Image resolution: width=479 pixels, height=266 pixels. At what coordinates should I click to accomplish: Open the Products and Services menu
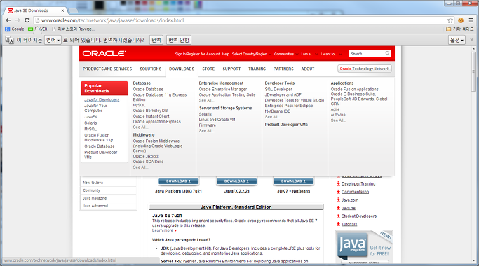[x=107, y=69]
